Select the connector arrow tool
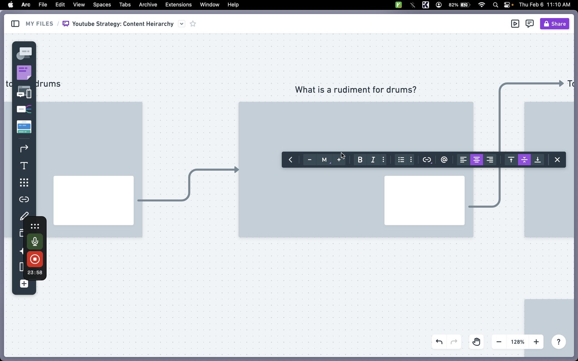 click(24, 148)
